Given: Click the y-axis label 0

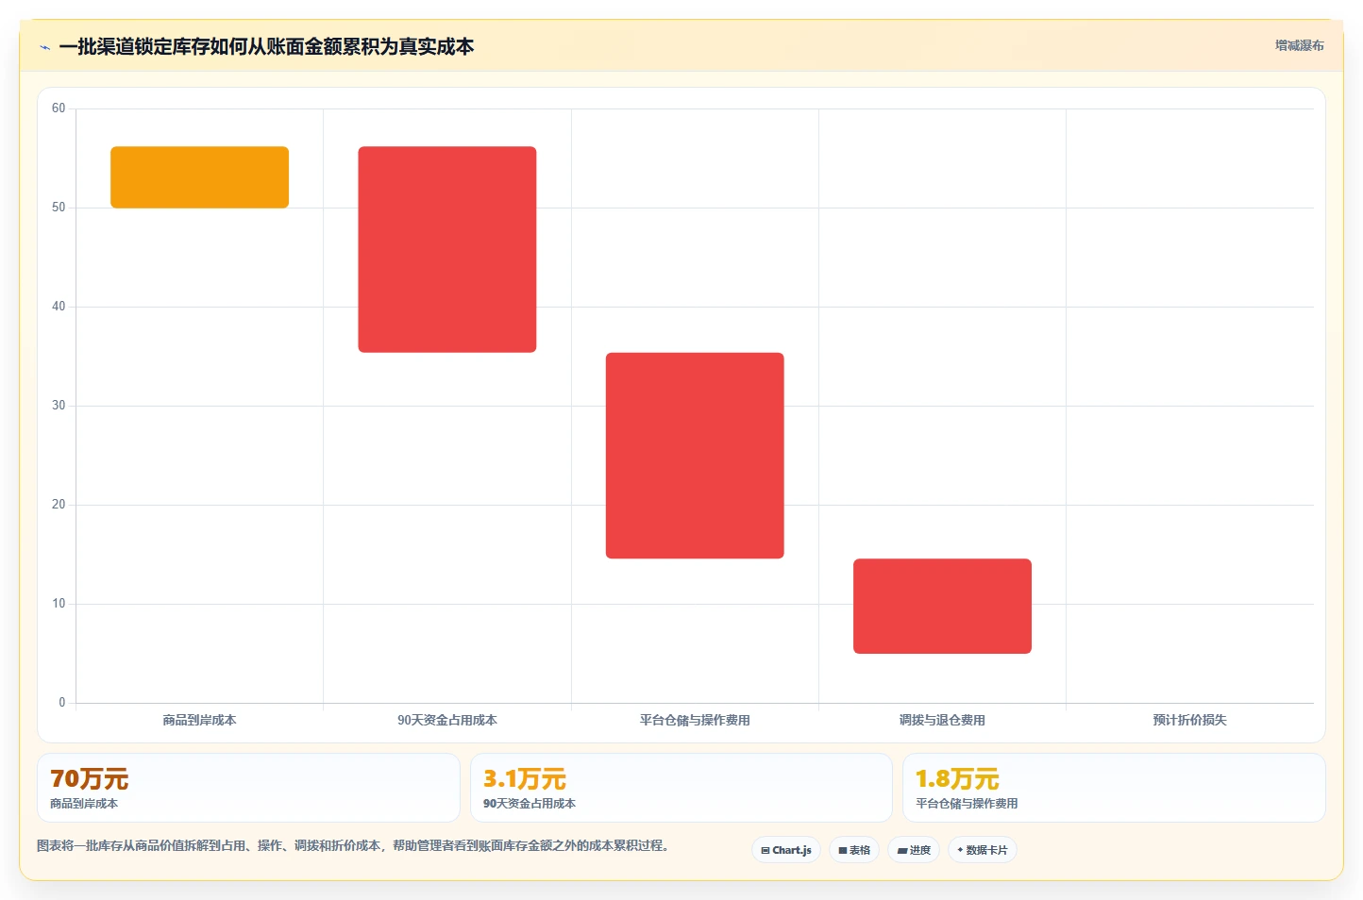Looking at the screenshot, I should click(x=62, y=703).
